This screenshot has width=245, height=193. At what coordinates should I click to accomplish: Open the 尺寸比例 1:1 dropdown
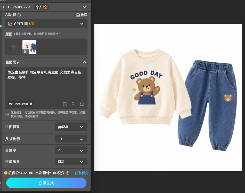click(x=71, y=139)
